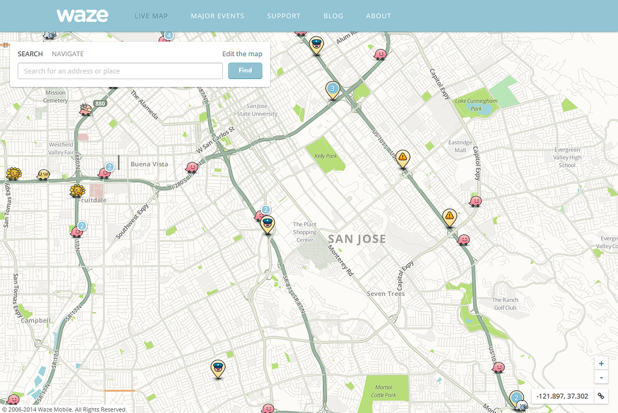Zoom out with the minus button
This screenshot has height=413, width=618.
[601, 378]
